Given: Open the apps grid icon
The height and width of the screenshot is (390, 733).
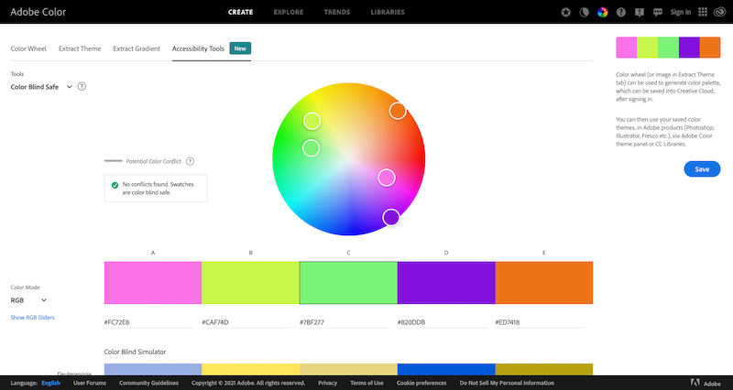Looking at the screenshot, I should 703,12.
